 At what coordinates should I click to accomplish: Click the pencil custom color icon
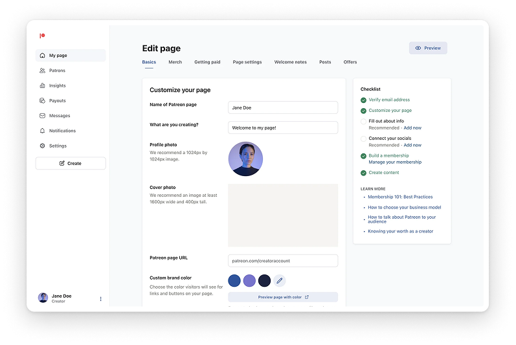point(280,280)
